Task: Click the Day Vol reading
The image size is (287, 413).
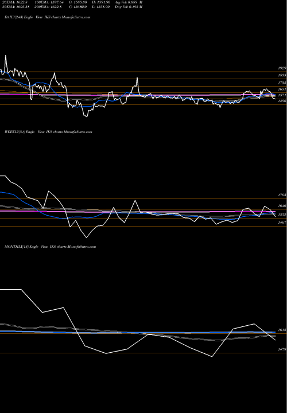Action: tap(129, 7)
